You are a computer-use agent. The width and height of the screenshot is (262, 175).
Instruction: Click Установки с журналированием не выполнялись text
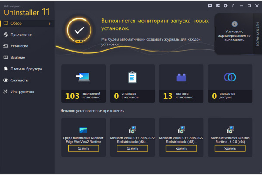pos(234,36)
